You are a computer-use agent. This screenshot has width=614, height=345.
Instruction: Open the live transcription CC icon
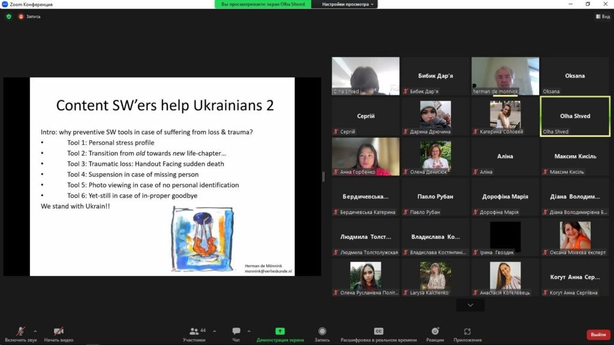click(378, 331)
